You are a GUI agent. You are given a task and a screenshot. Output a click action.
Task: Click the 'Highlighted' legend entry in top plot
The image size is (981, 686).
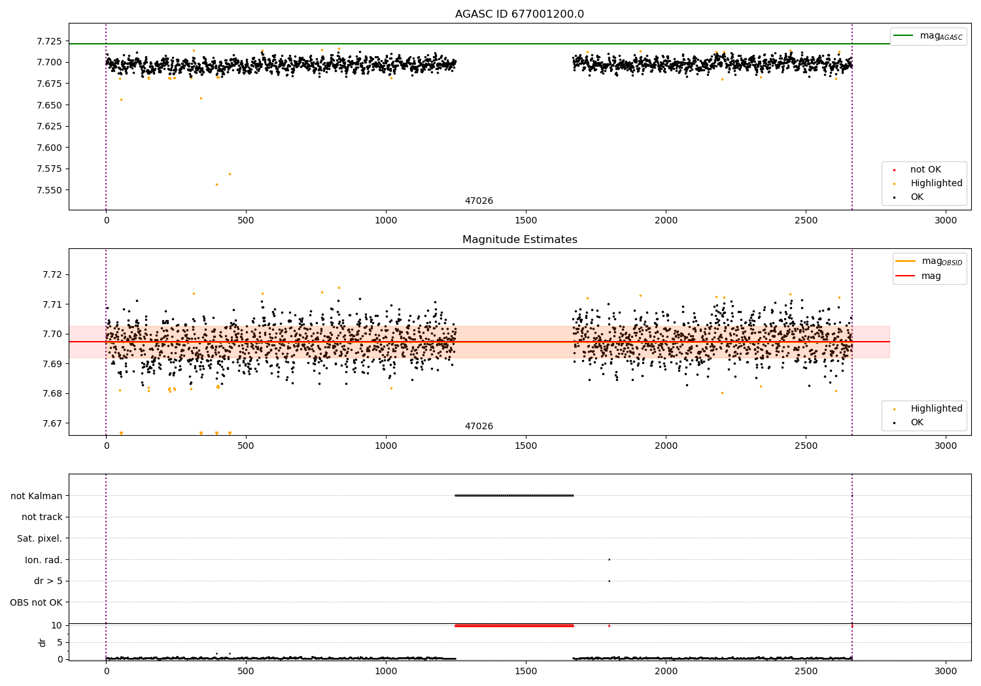click(x=936, y=184)
